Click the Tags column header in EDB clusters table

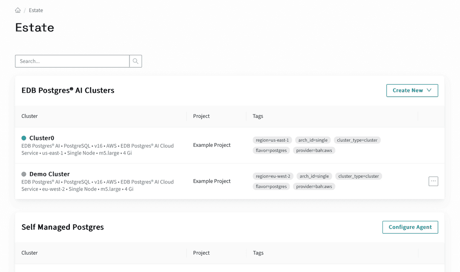pos(258,116)
